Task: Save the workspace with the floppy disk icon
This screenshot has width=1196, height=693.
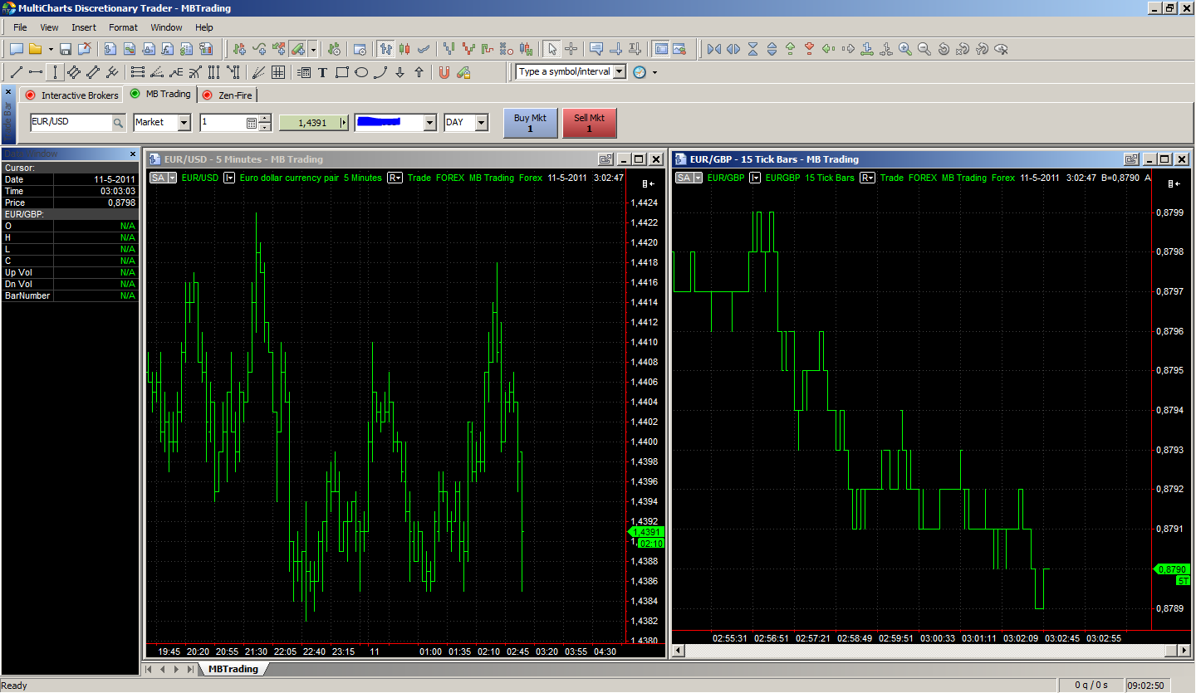Action: tap(66, 49)
